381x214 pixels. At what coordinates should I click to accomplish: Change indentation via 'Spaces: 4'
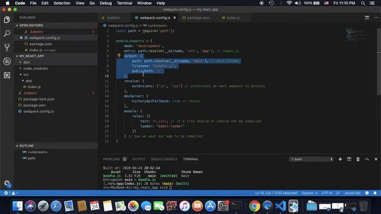pos(310,193)
